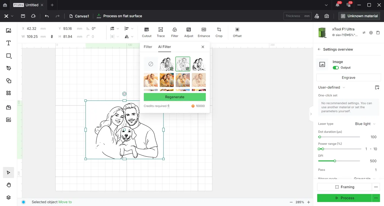Select the Crop tool
Image resolution: width=384 pixels, height=206 pixels.
click(x=219, y=32)
